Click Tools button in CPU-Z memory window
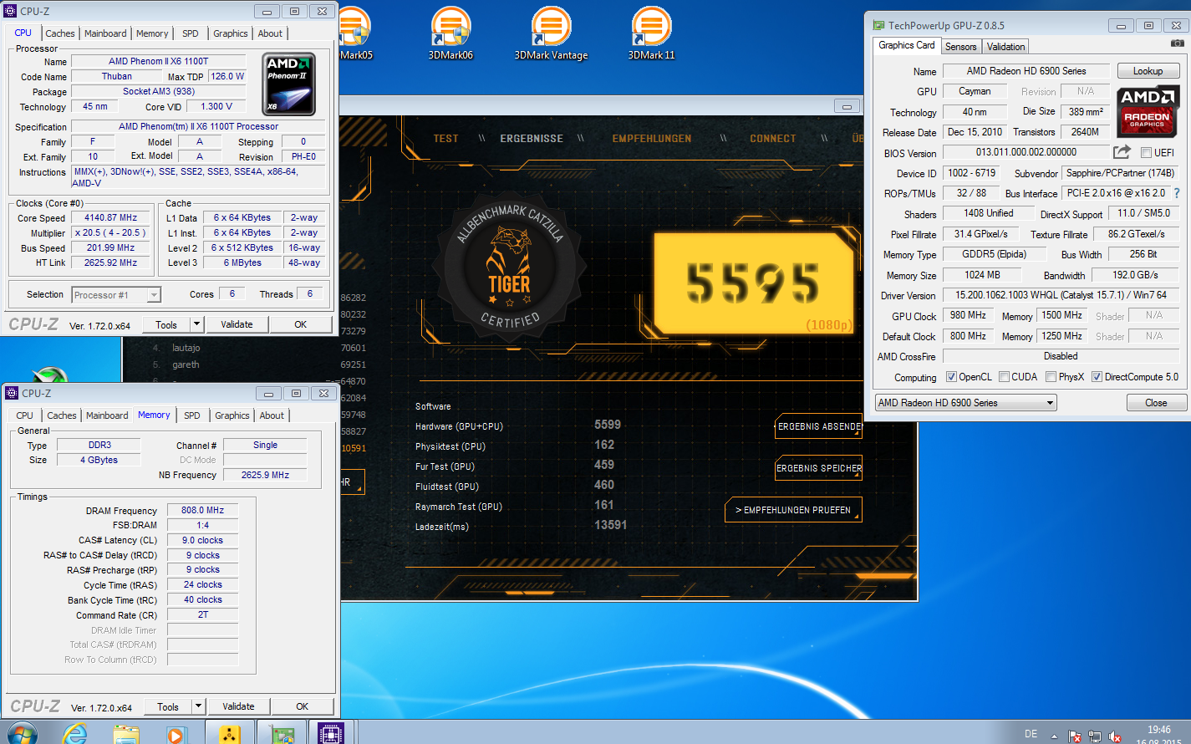The height and width of the screenshot is (744, 1191). pyautogui.click(x=168, y=706)
